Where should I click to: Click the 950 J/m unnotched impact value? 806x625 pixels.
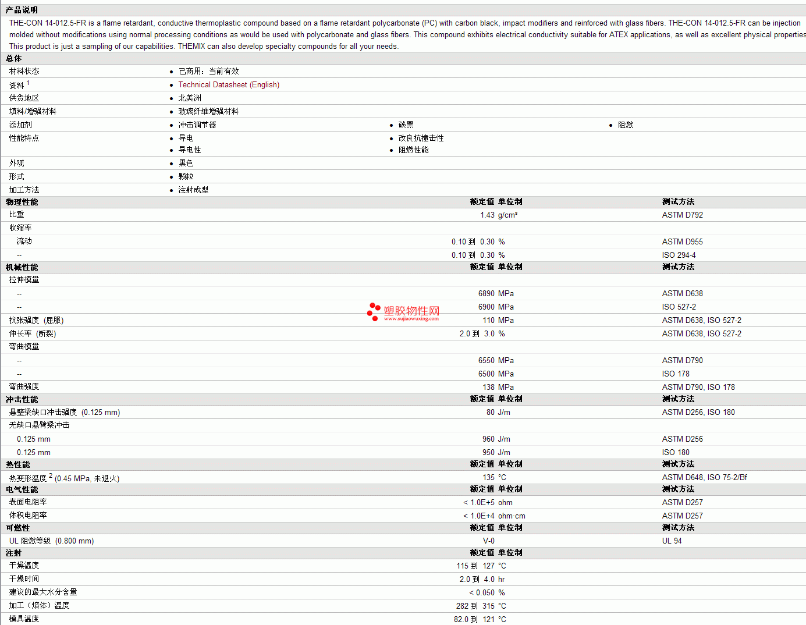[x=496, y=453]
